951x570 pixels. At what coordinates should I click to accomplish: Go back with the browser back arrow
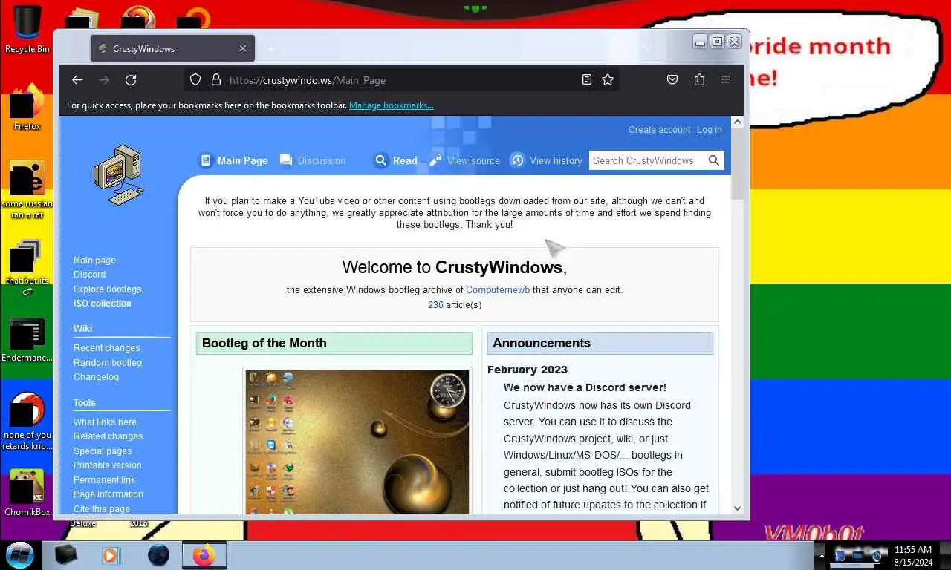pos(77,80)
